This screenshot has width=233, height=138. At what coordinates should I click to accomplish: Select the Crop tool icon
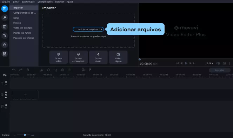click(x=56, y=70)
